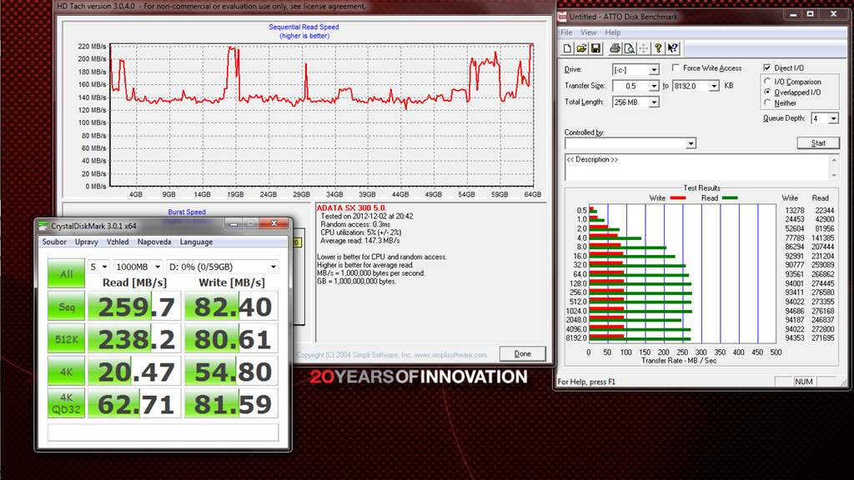Viewport: 854px width, 480px height.
Task: Click the Print icon in ATTO toolbar
Action: pos(615,48)
